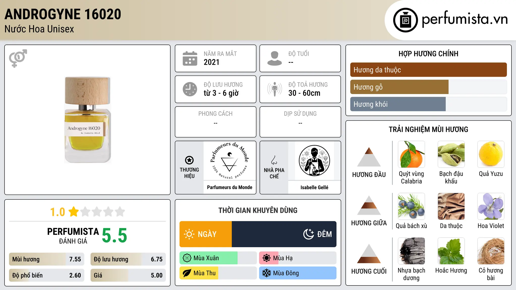The height and width of the screenshot is (290, 516).
Task: Click the pyramid icon above Hương đầu
Action: (369, 157)
